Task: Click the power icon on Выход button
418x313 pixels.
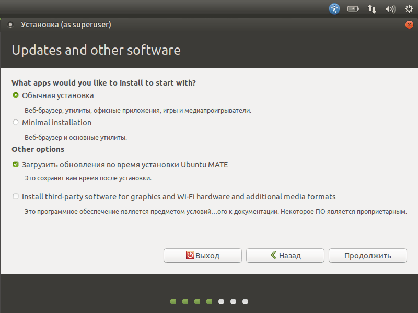Action: coord(189,255)
